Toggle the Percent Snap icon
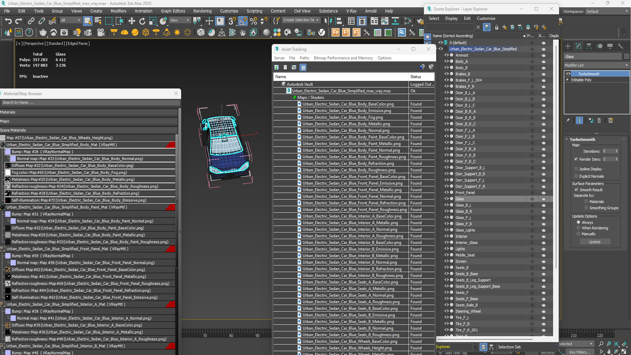 click(253, 21)
